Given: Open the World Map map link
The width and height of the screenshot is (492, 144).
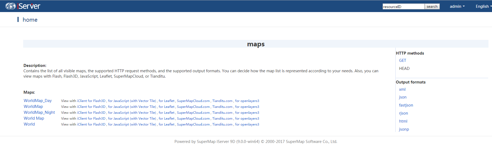Looking at the screenshot, I should [x=34, y=118].
